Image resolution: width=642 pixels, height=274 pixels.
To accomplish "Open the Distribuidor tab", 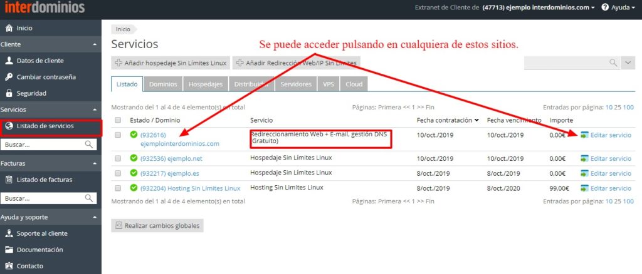I will tap(251, 84).
